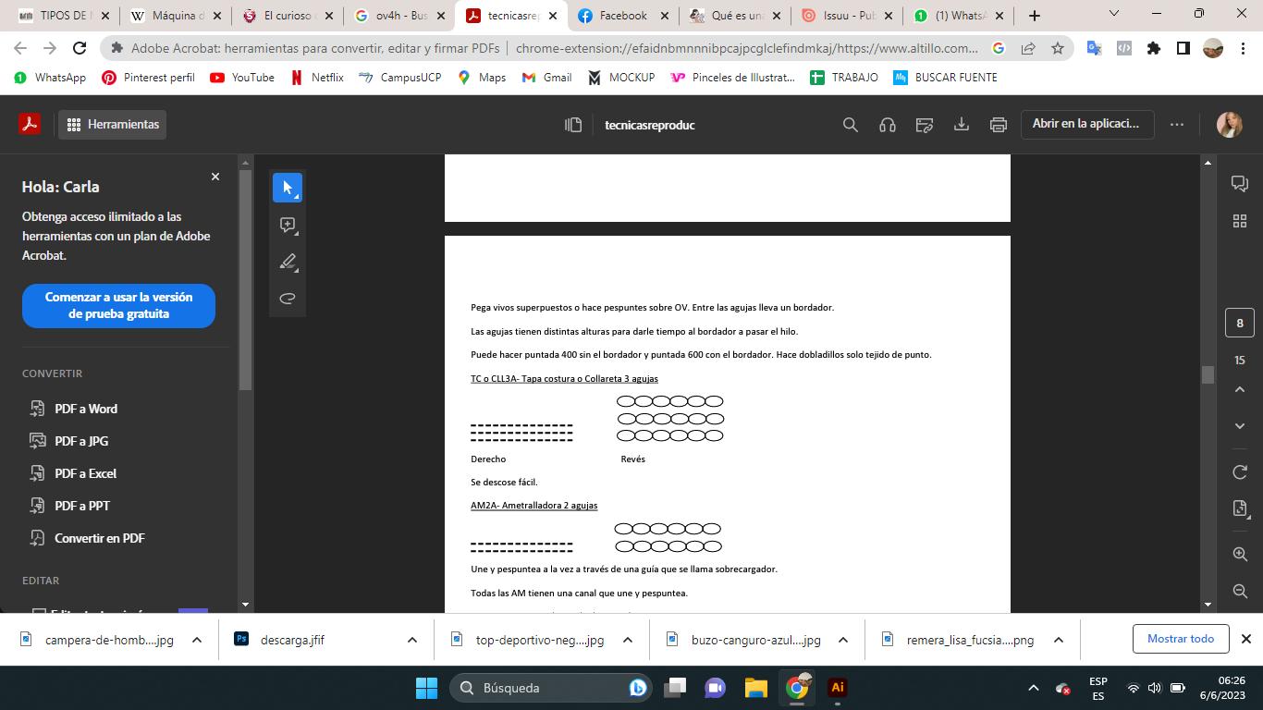The height and width of the screenshot is (710, 1263).
Task: Open the Gmail bookmark
Action: (546, 78)
